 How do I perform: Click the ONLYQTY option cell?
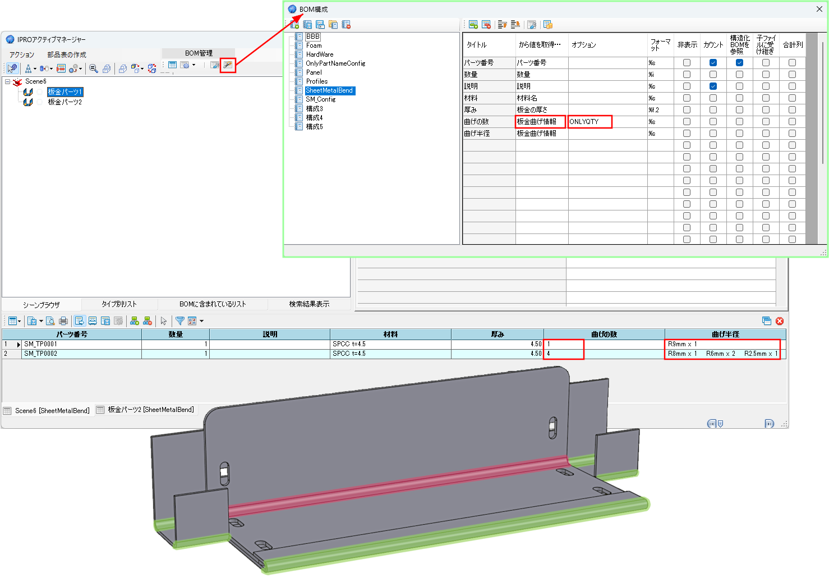click(x=607, y=122)
